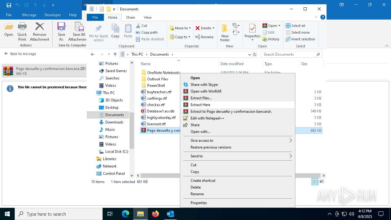391x220 pixels.
Task: Click the Windows Start button
Action: [7, 214]
